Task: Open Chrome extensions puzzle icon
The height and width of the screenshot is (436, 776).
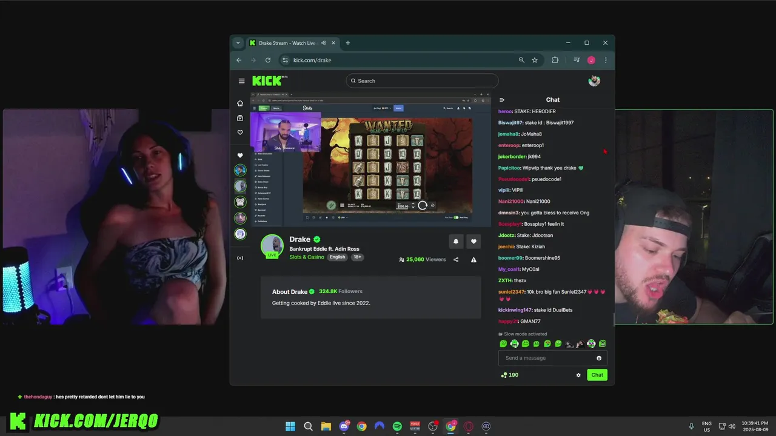Action: [x=555, y=60]
